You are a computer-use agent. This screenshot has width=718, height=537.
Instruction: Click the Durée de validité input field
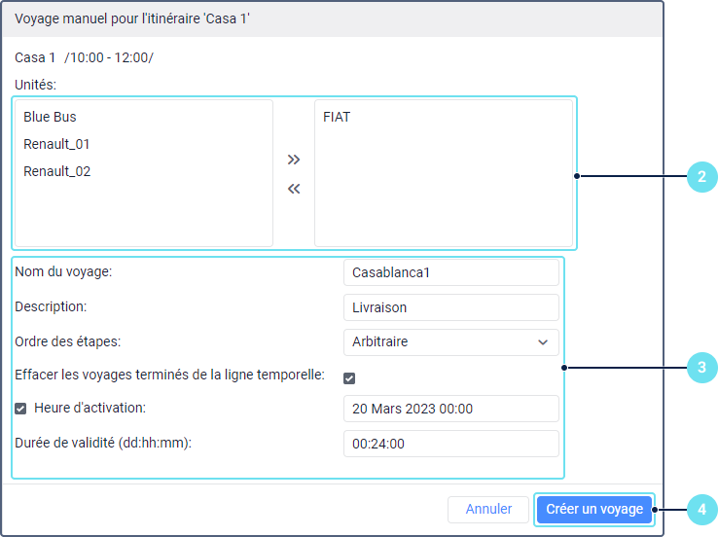[450, 444]
